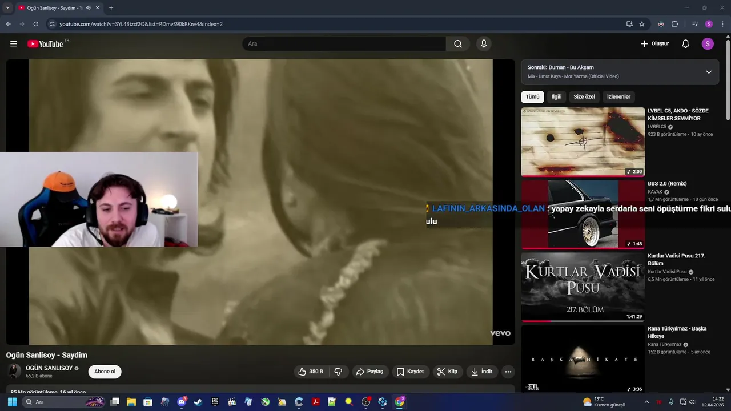Open Discord from the taskbar
731x411 pixels.
tap(182, 402)
